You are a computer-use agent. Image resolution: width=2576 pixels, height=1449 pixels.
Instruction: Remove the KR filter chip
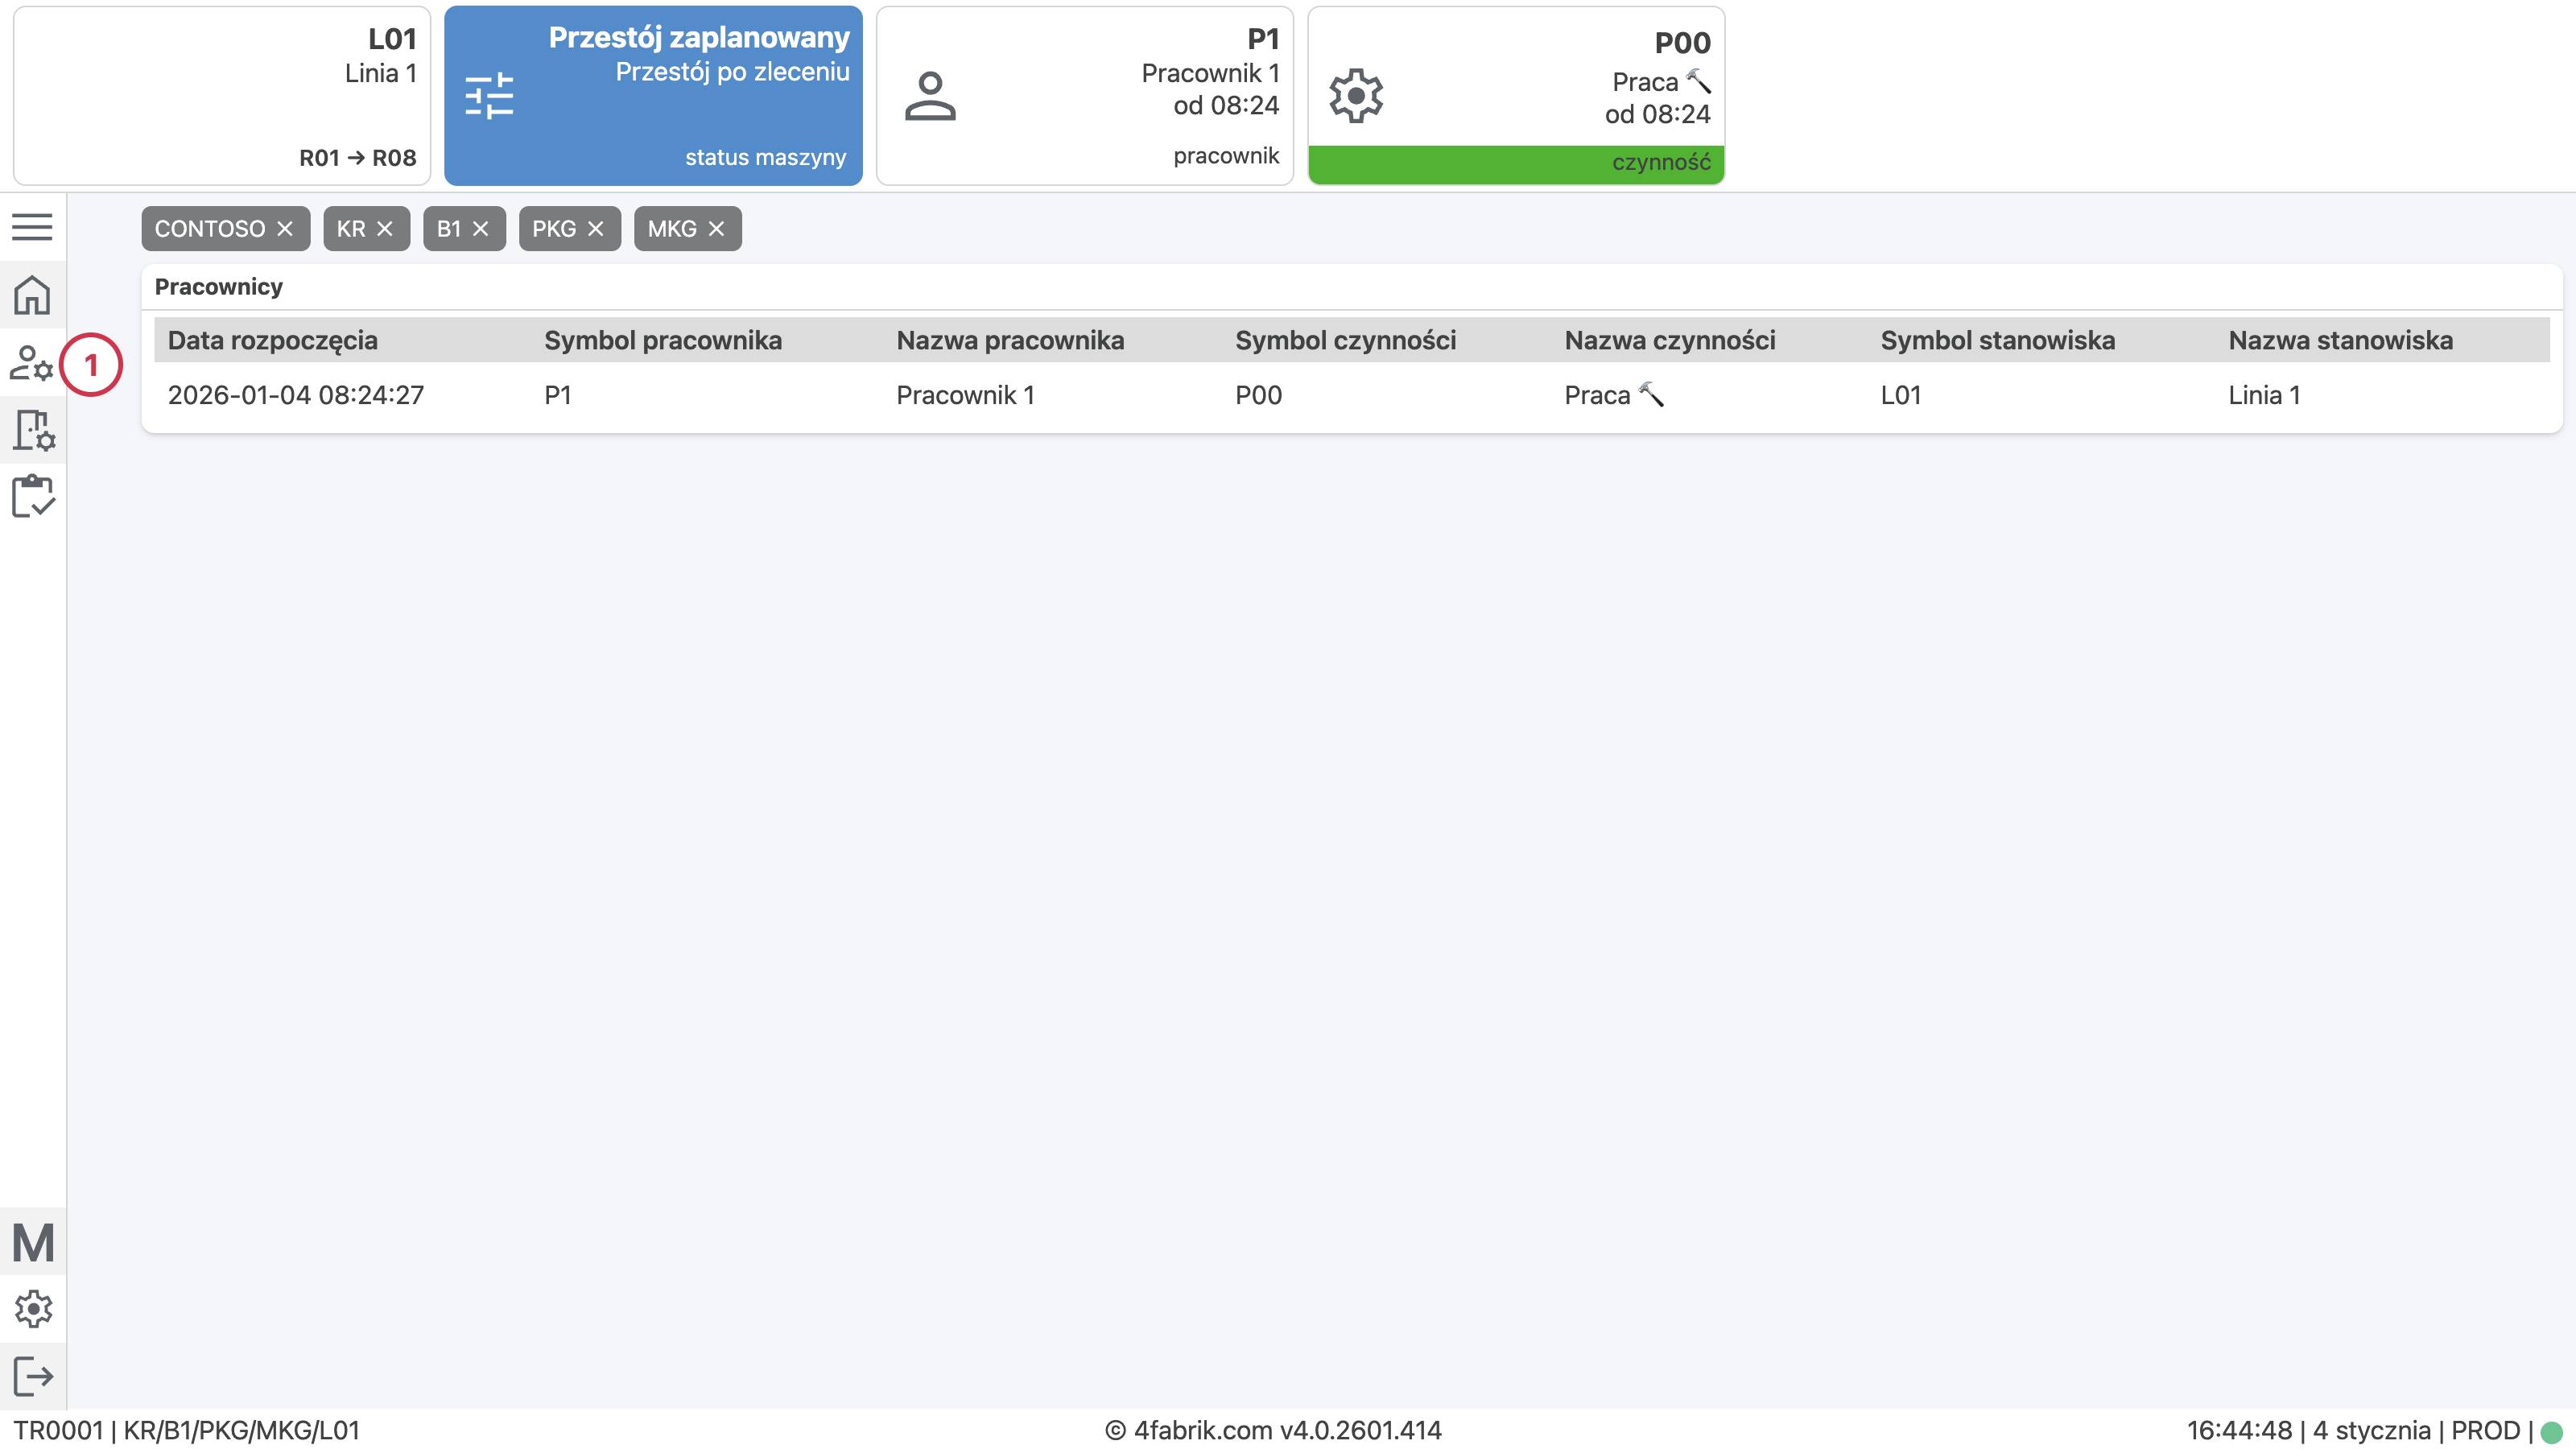pyautogui.click(x=385, y=229)
